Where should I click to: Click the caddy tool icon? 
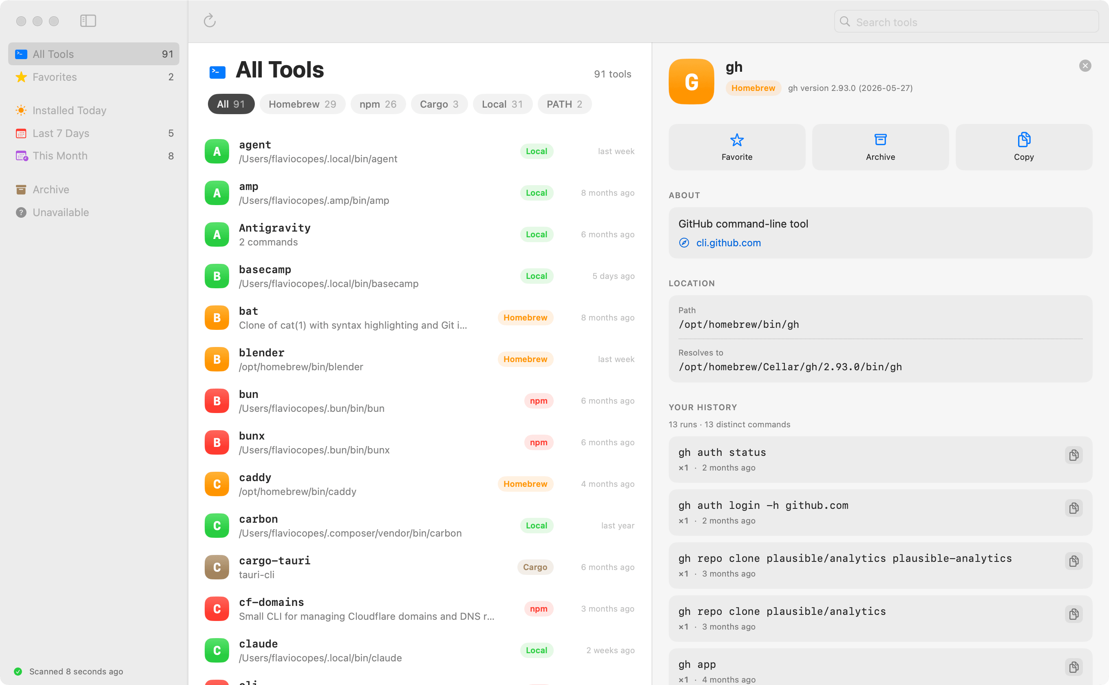click(217, 484)
